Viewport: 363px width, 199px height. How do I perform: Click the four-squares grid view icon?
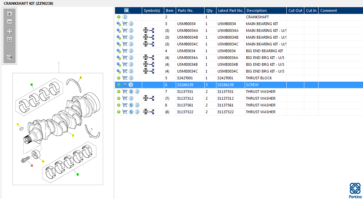pyautogui.click(x=9, y=32)
